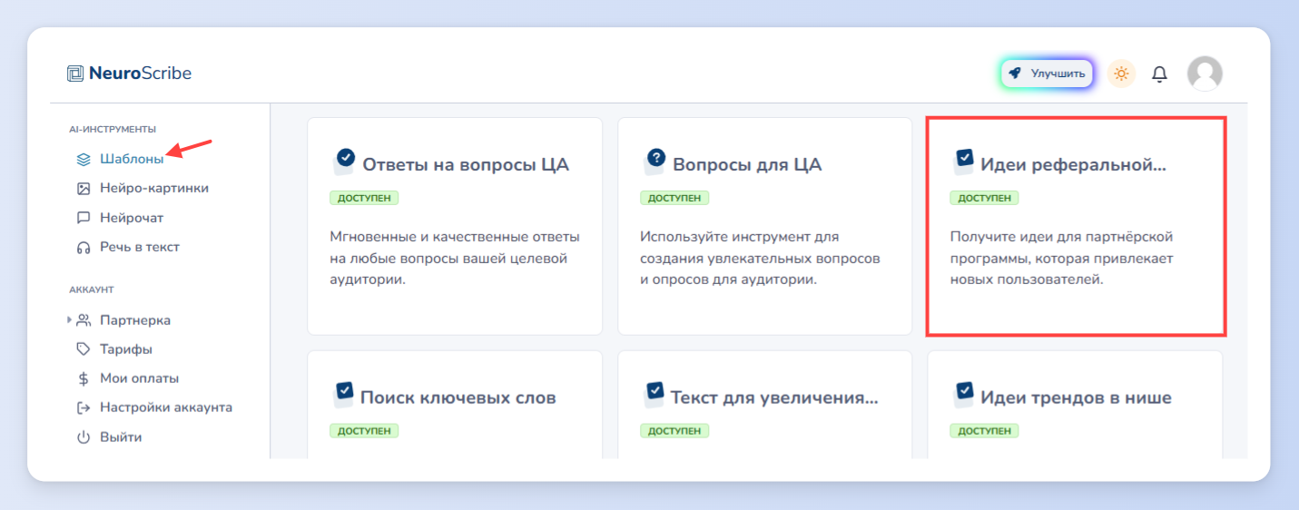
Task: Open the Текст для увеличения… template title
Action: 774,397
